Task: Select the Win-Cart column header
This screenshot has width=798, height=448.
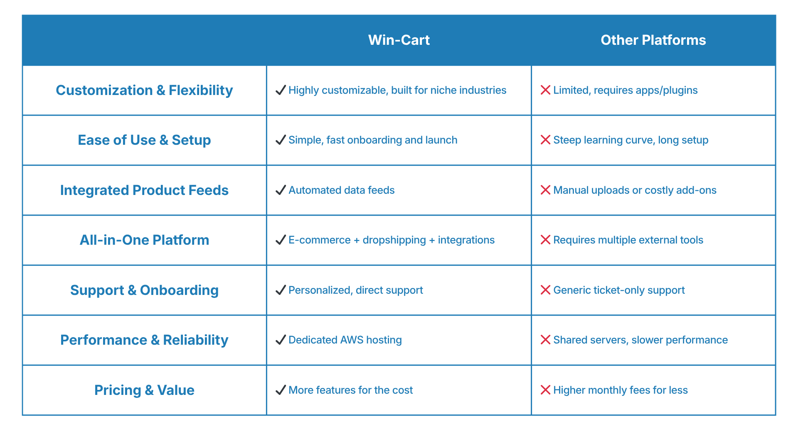Action: [x=399, y=40]
